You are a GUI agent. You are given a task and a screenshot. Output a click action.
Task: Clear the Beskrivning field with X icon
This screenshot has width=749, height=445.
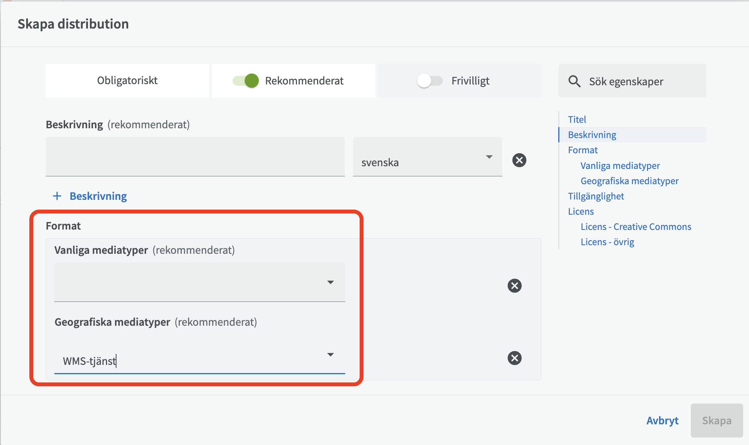click(519, 160)
